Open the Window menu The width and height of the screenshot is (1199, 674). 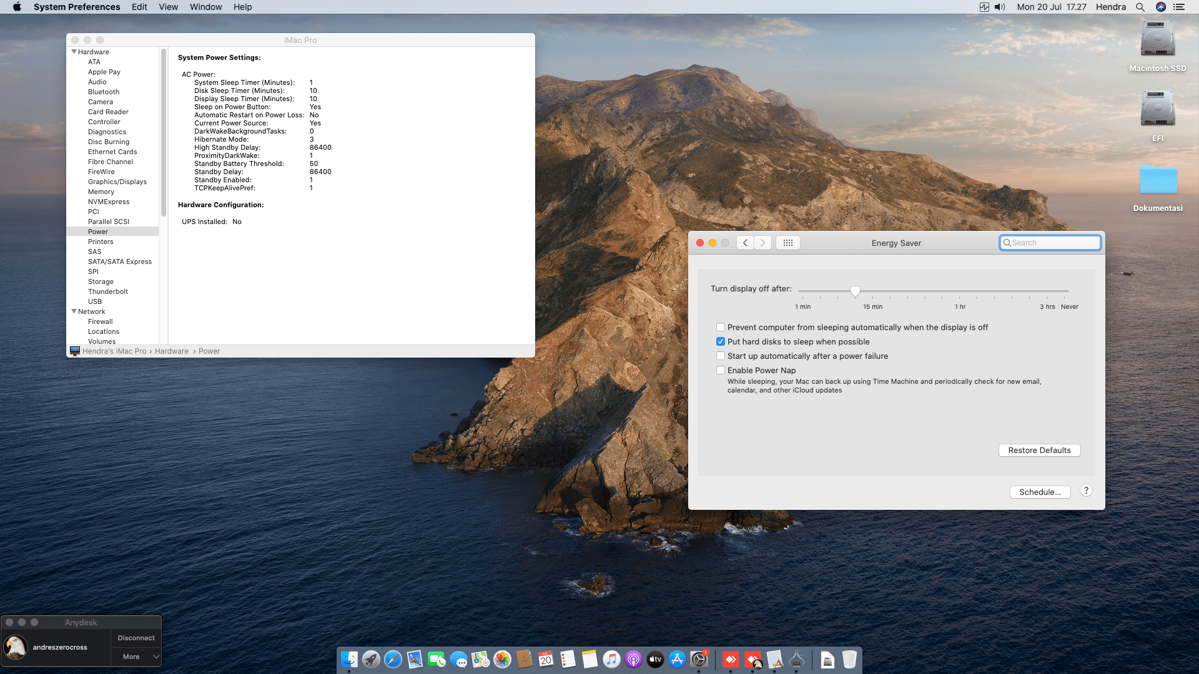pyautogui.click(x=205, y=7)
